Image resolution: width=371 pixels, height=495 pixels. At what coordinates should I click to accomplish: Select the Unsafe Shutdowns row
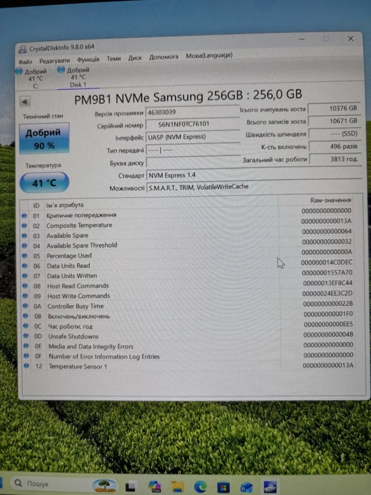189,335
